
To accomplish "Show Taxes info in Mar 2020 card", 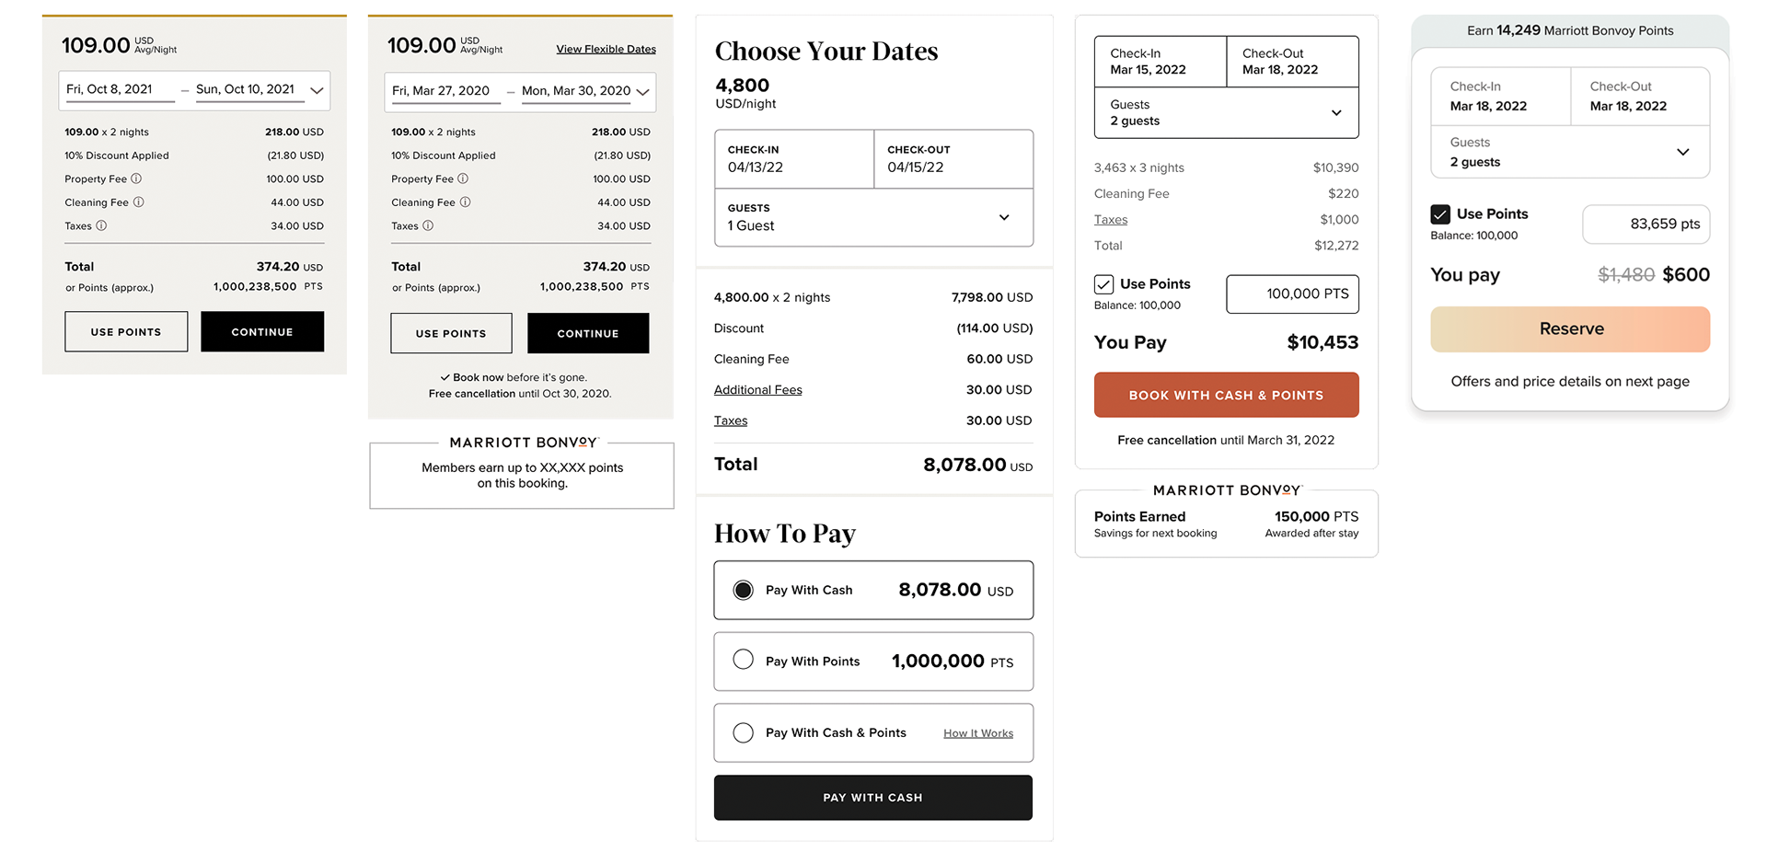I will coord(428,225).
